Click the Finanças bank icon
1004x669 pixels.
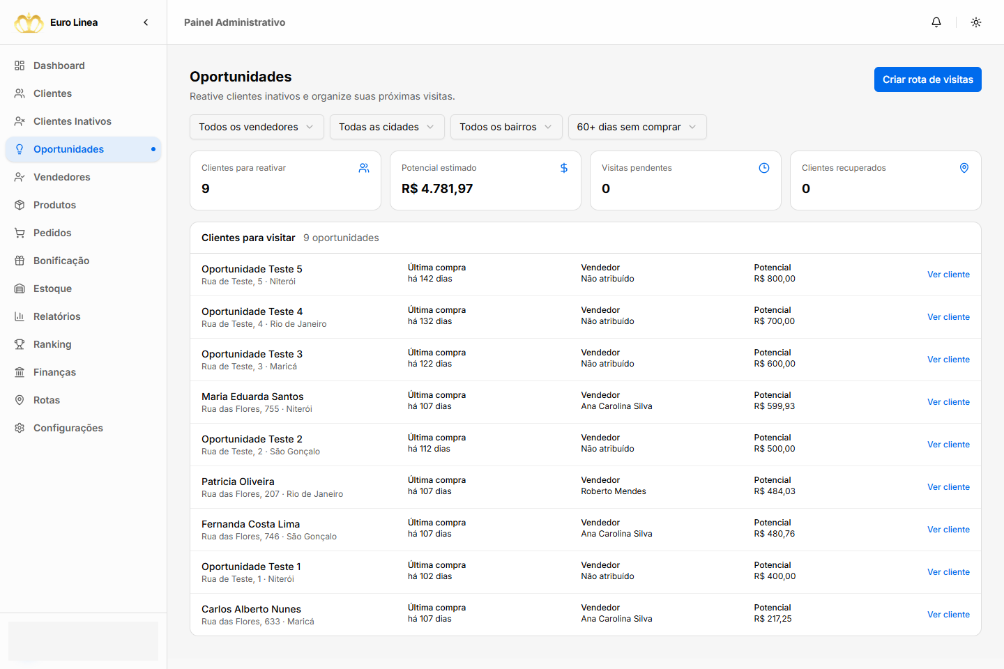20,372
